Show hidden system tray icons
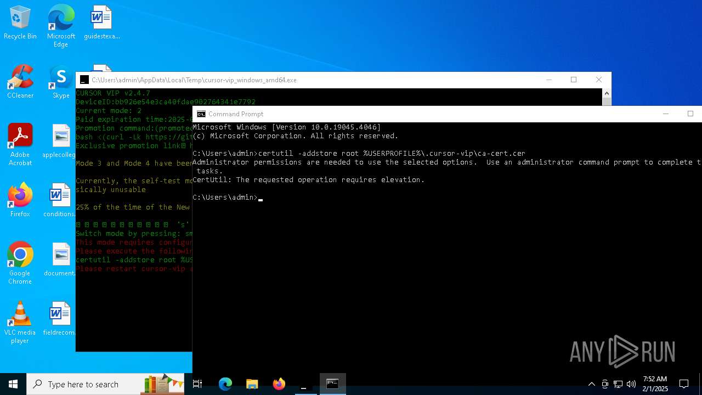The image size is (702, 395). coord(591,384)
